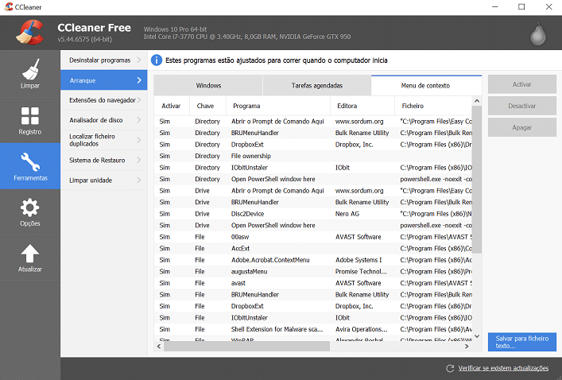562x380 pixels.
Task: Sort by the Programa column header
Action: [x=277, y=106]
